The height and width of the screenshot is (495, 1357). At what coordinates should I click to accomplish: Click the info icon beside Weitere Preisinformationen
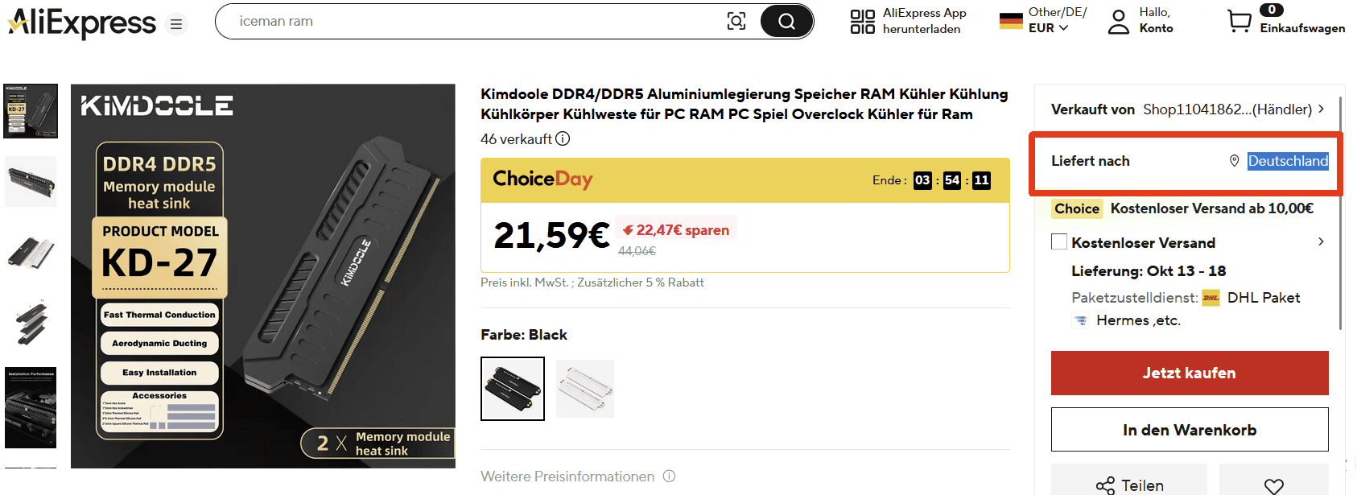669,476
